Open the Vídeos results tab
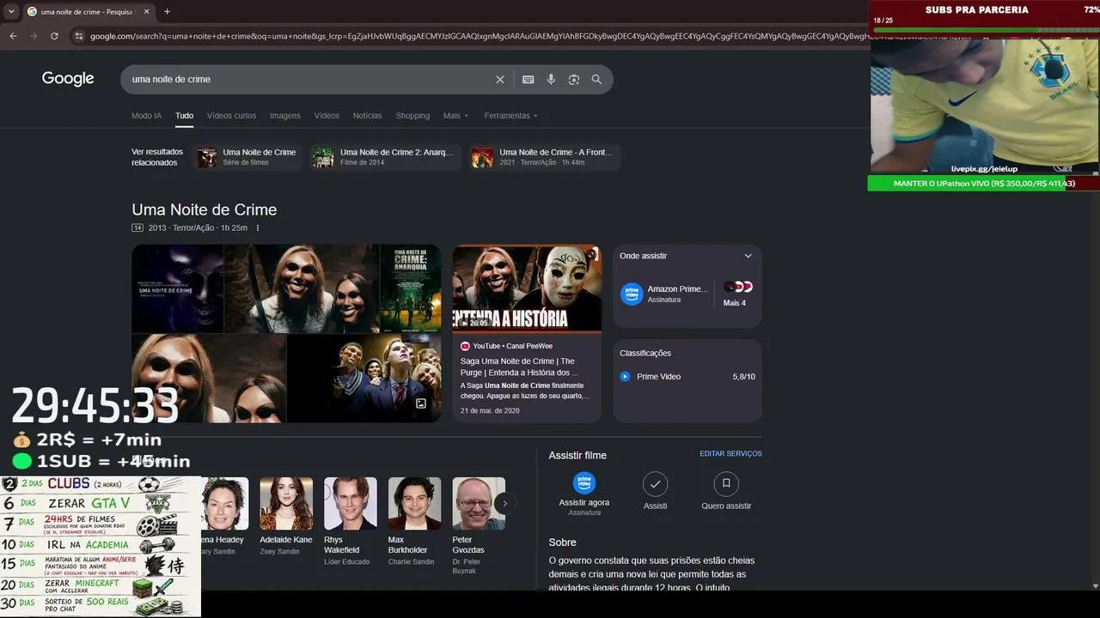The height and width of the screenshot is (618, 1100). pos(327,116)
